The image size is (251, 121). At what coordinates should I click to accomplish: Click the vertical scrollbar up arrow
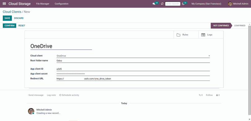pos(249,24)
